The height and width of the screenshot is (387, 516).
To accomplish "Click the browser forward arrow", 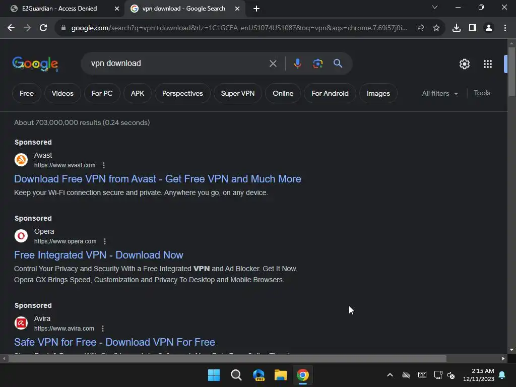I will (x=27, y=28).
